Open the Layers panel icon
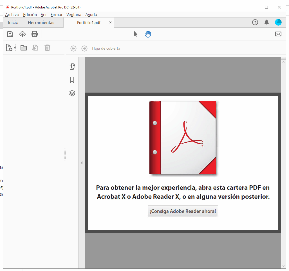Image resolution: width=289 pixels, height=271 pixels. [72, 93]
